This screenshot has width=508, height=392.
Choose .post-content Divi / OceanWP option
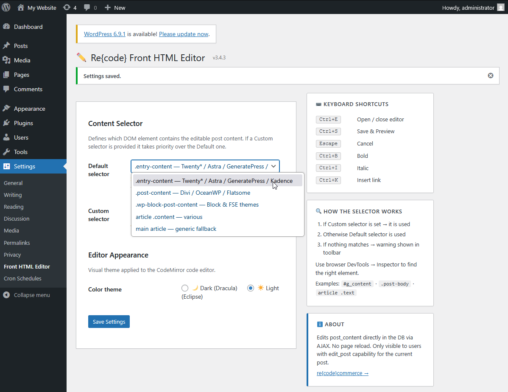click(x=193, y=193)
